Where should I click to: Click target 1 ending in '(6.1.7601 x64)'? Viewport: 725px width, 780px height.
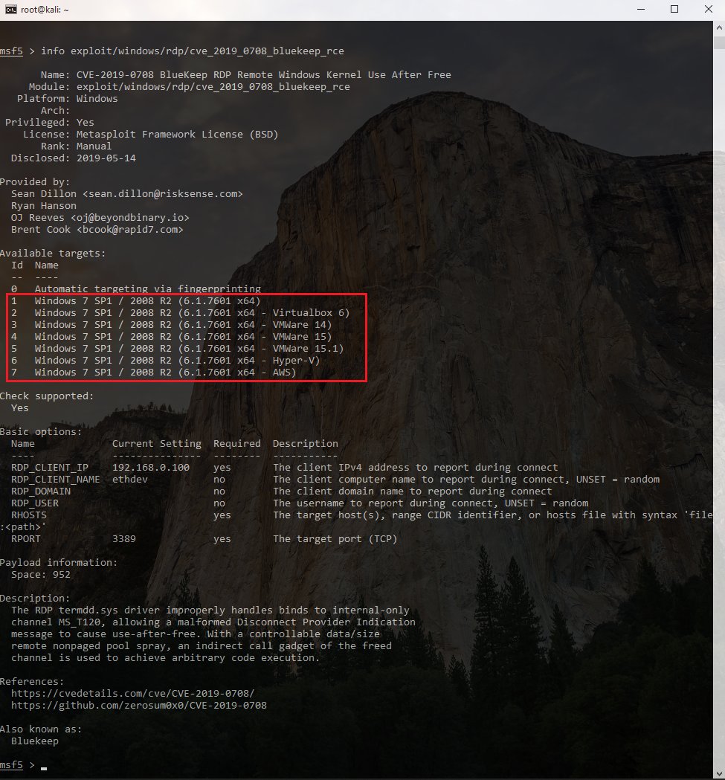pyautogui.click(x=136, y=301)
